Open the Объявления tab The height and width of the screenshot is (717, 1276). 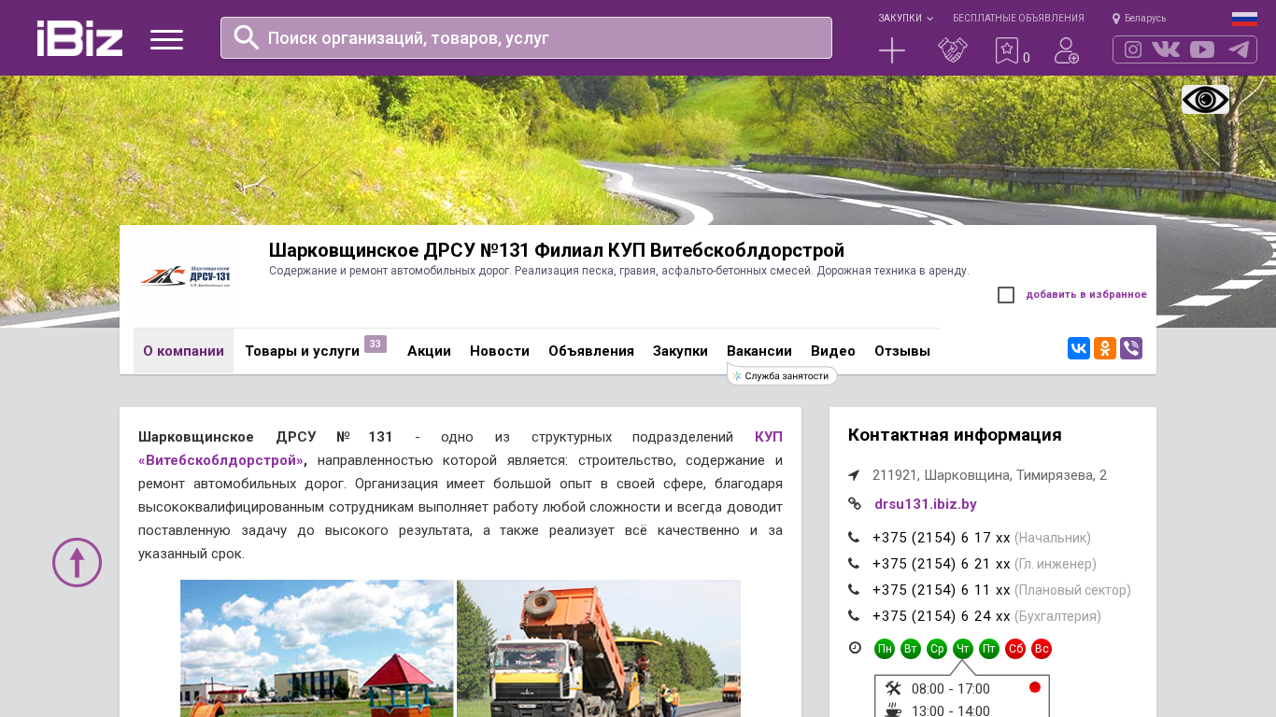[x=591, y=351]
